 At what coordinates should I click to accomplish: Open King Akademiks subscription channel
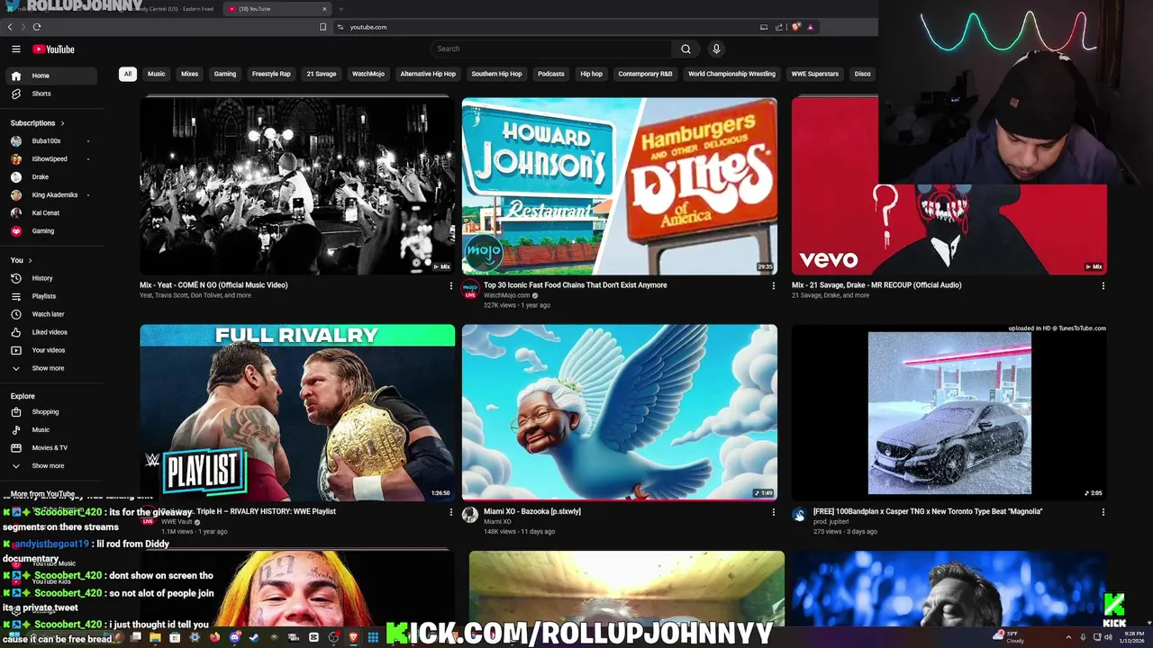[x=52, y=195]
